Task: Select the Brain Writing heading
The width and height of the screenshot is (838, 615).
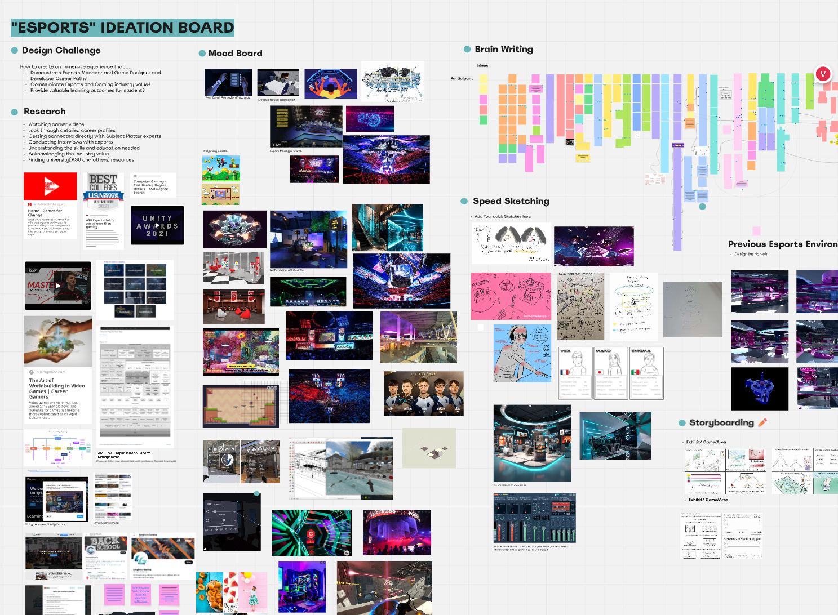Action: coord(504,50)
